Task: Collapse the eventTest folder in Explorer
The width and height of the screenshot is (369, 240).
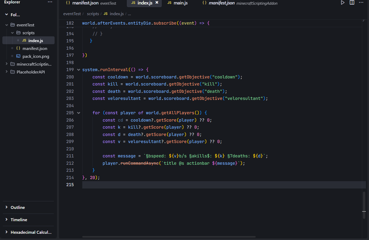Action: pyautogui.click(x=7, y=25)
